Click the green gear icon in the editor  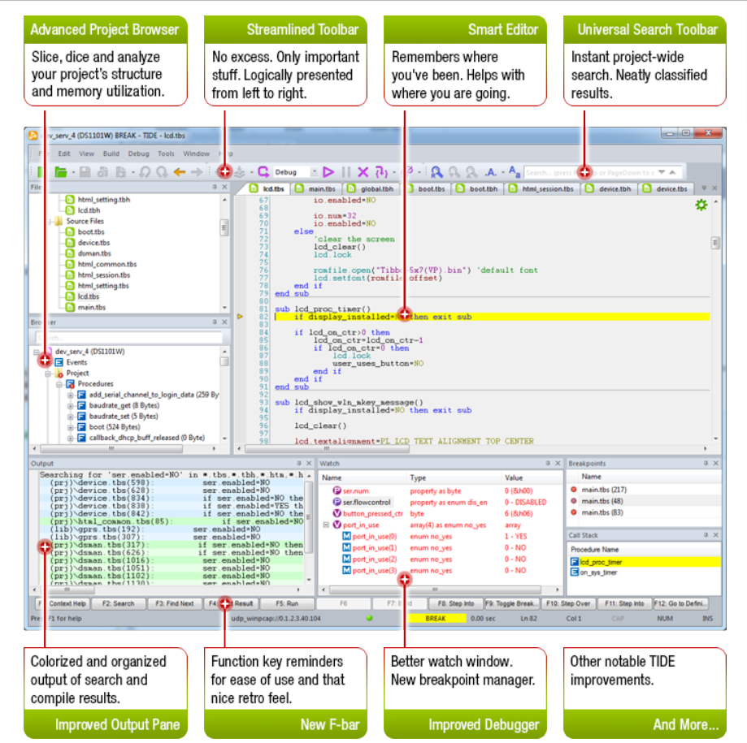click(701, 205)
